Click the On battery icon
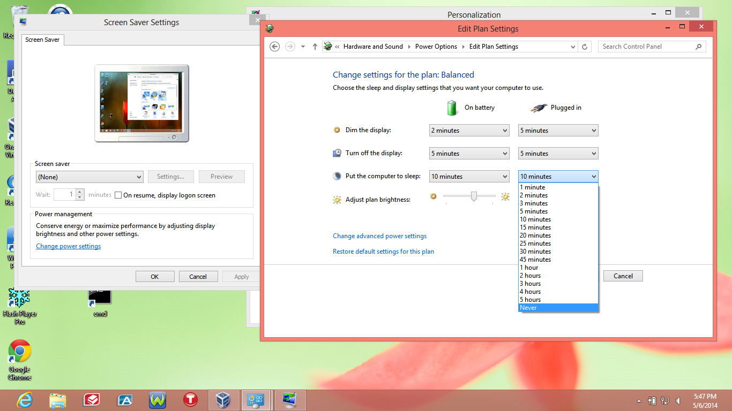 click(453, 107)
